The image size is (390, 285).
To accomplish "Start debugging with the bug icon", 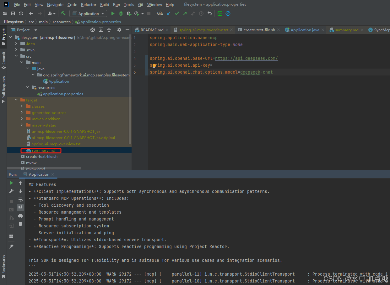I will click(121, 13).
